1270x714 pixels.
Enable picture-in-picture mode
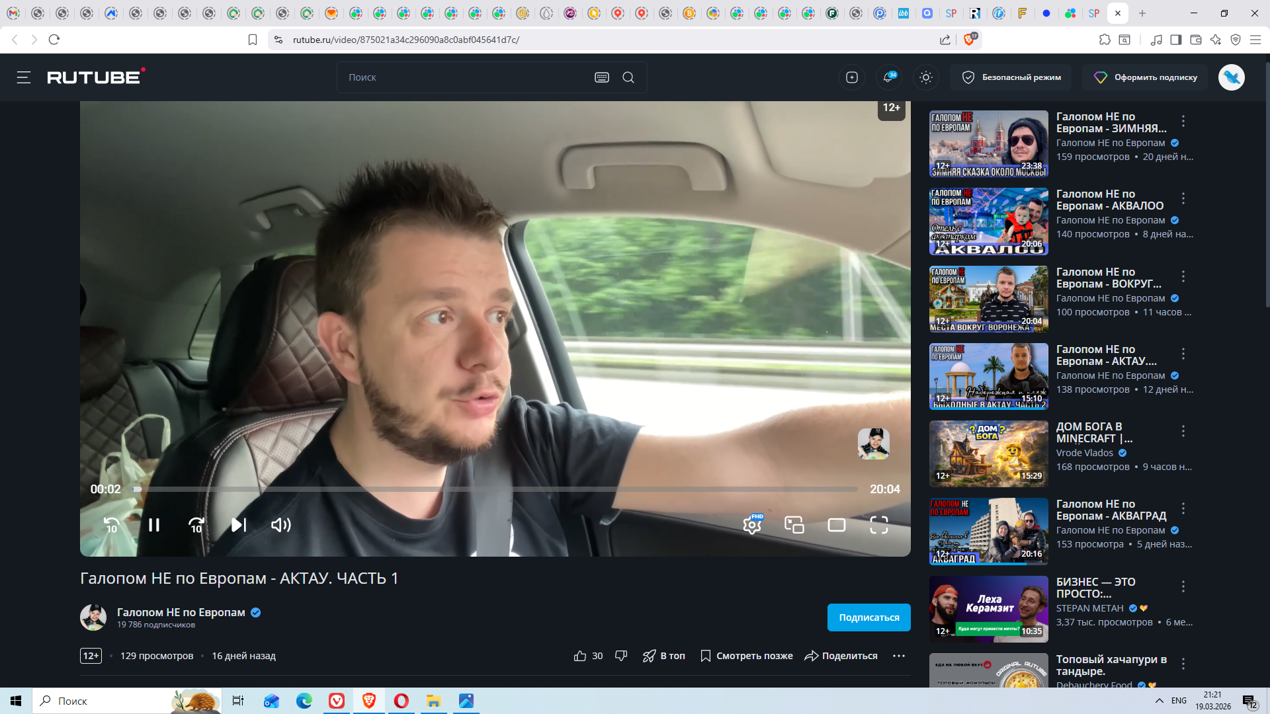794,525
